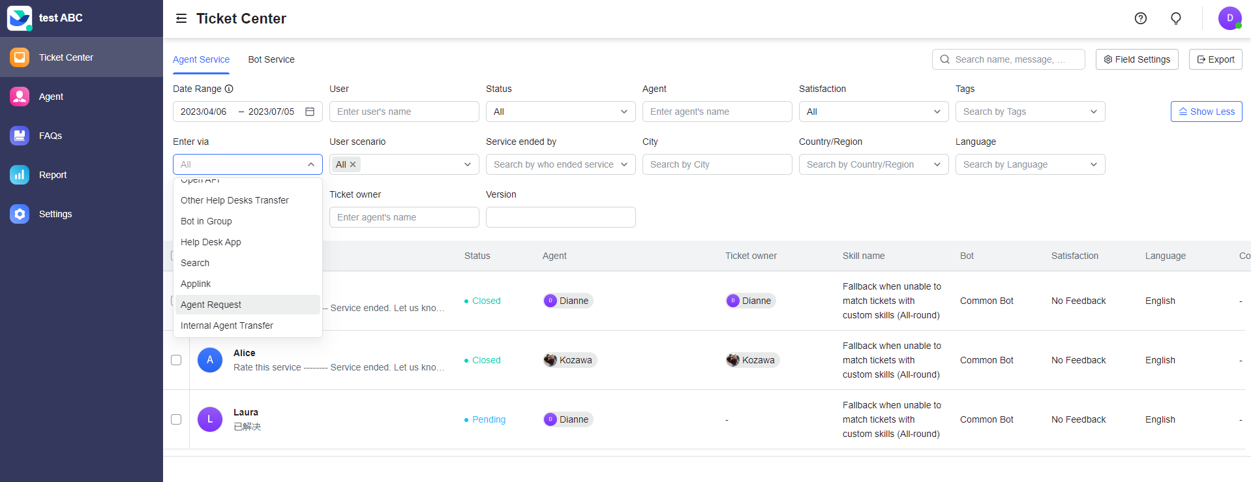Open the FAQs sidebar icon
This screenshot has height=482, width=1251.
[20, 136]
